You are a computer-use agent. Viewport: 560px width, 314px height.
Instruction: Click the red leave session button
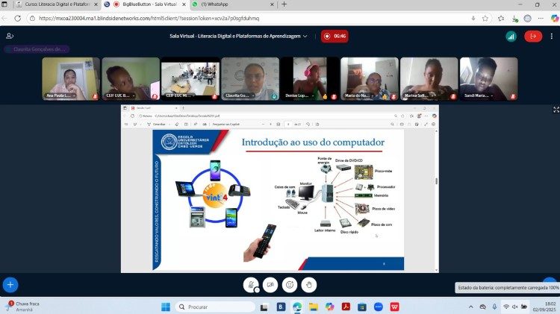[532, 36]
